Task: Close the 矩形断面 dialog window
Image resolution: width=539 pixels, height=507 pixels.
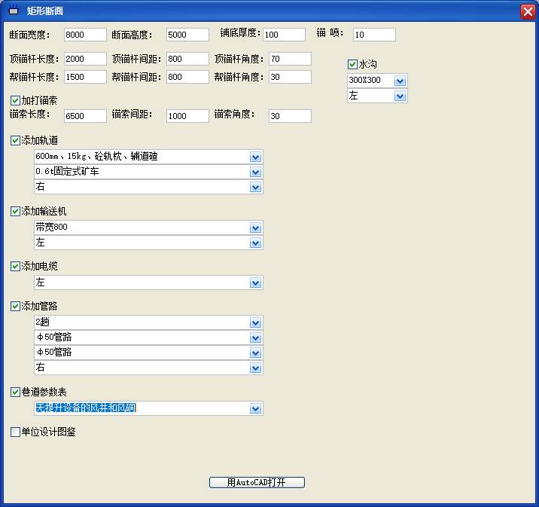Action: (527, 11)
